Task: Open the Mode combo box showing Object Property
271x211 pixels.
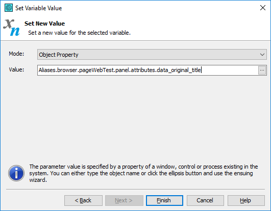Action: tap(152, 55)
